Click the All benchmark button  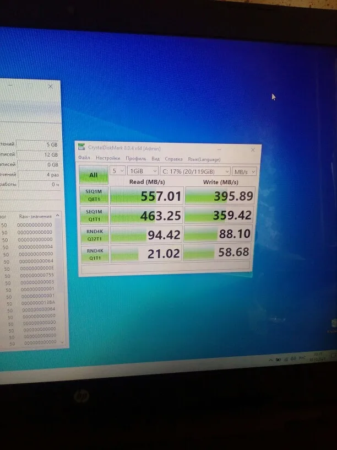[x=94, y=175]
